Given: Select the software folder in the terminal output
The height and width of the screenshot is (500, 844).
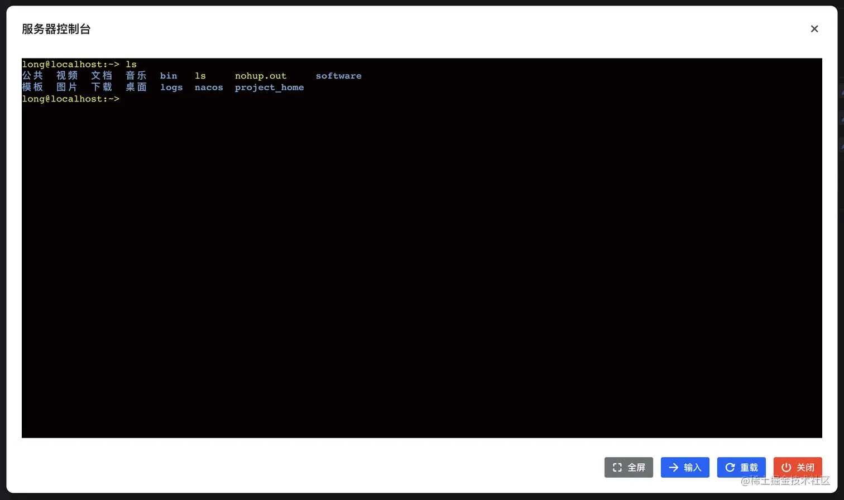Looking at the screenshot, I should pyautogui.click(x=338, y=75).
